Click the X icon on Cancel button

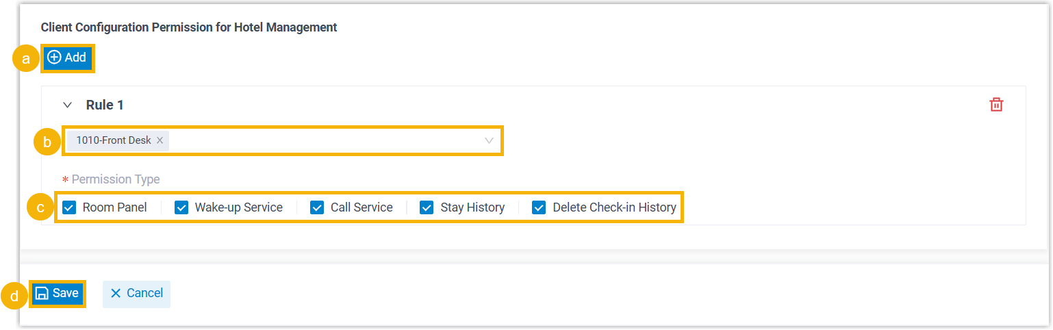coord(116,293)
